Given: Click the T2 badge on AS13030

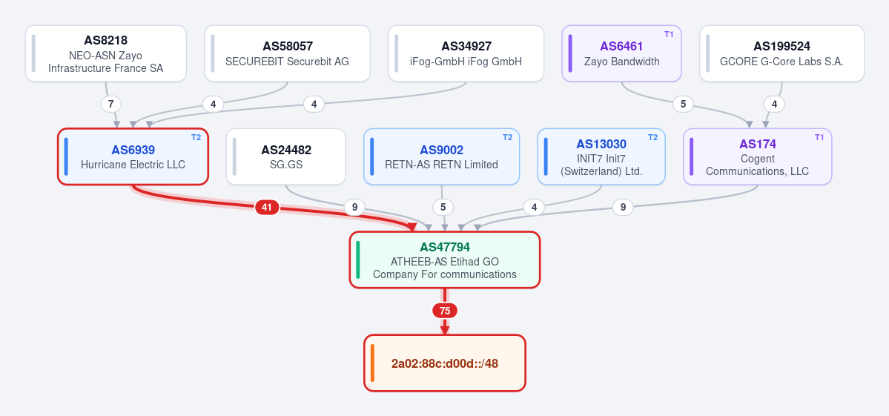Looking at the screenshot, I should (652, 138).
